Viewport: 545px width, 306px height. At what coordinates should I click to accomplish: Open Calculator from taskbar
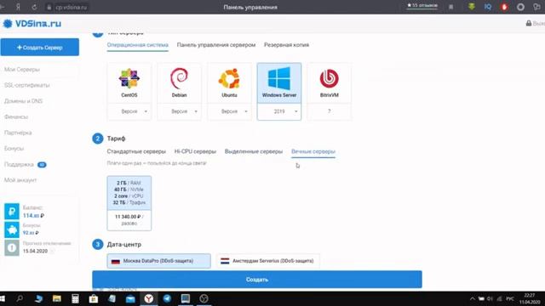[x=75, y=298]
